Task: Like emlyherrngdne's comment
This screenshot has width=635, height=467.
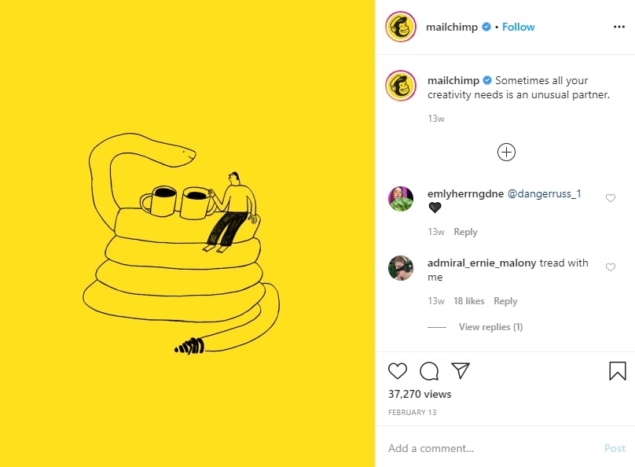Action: coord(611,198)
